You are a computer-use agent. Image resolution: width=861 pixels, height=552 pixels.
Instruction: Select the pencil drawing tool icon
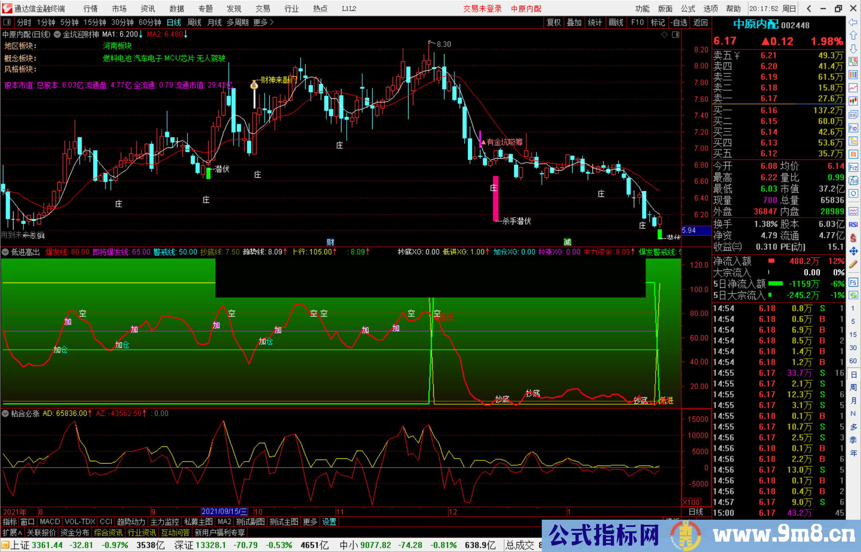tap(853, 264)
